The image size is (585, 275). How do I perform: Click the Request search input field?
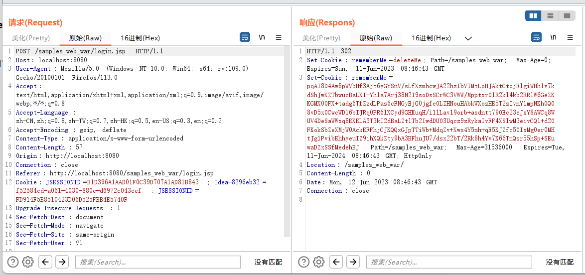[157, 262]
